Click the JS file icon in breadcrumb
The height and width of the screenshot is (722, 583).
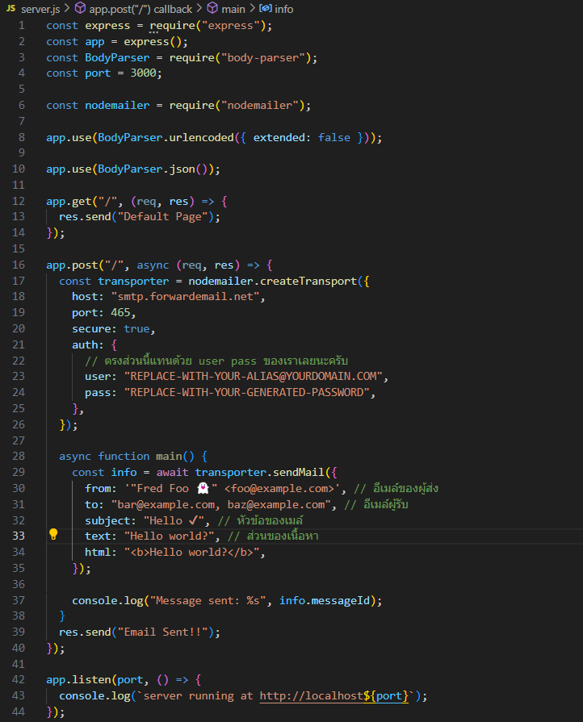pos(11,8)
